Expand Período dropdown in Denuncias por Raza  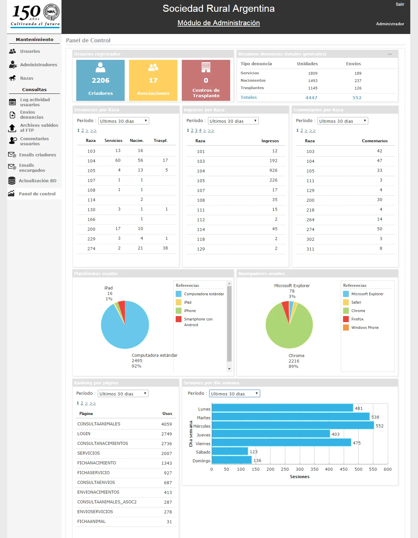tap(124, 121)
